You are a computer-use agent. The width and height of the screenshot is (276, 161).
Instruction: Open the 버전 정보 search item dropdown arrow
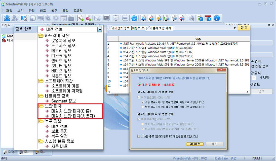[x=100, y=30]
